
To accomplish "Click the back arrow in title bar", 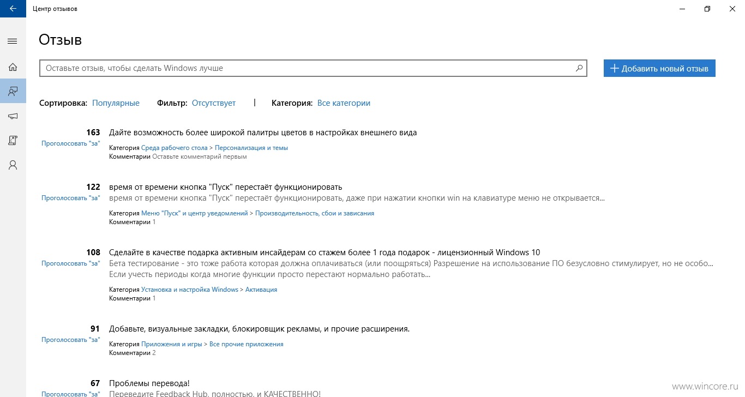I will click(13, 9).
